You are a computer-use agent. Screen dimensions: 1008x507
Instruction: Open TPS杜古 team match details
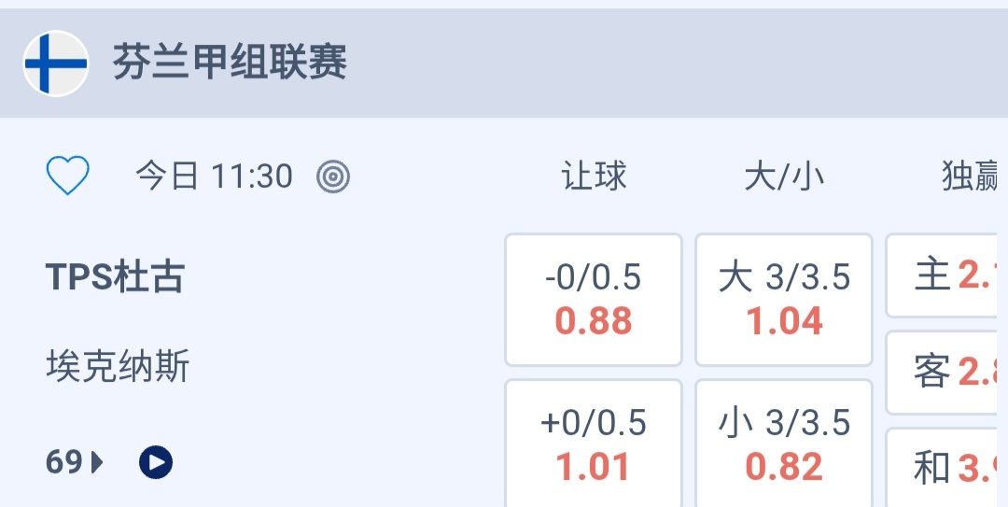[x=116, y=277]
